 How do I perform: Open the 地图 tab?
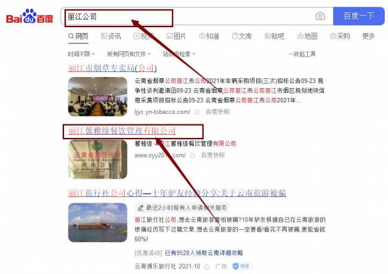[x=307, y=36]
